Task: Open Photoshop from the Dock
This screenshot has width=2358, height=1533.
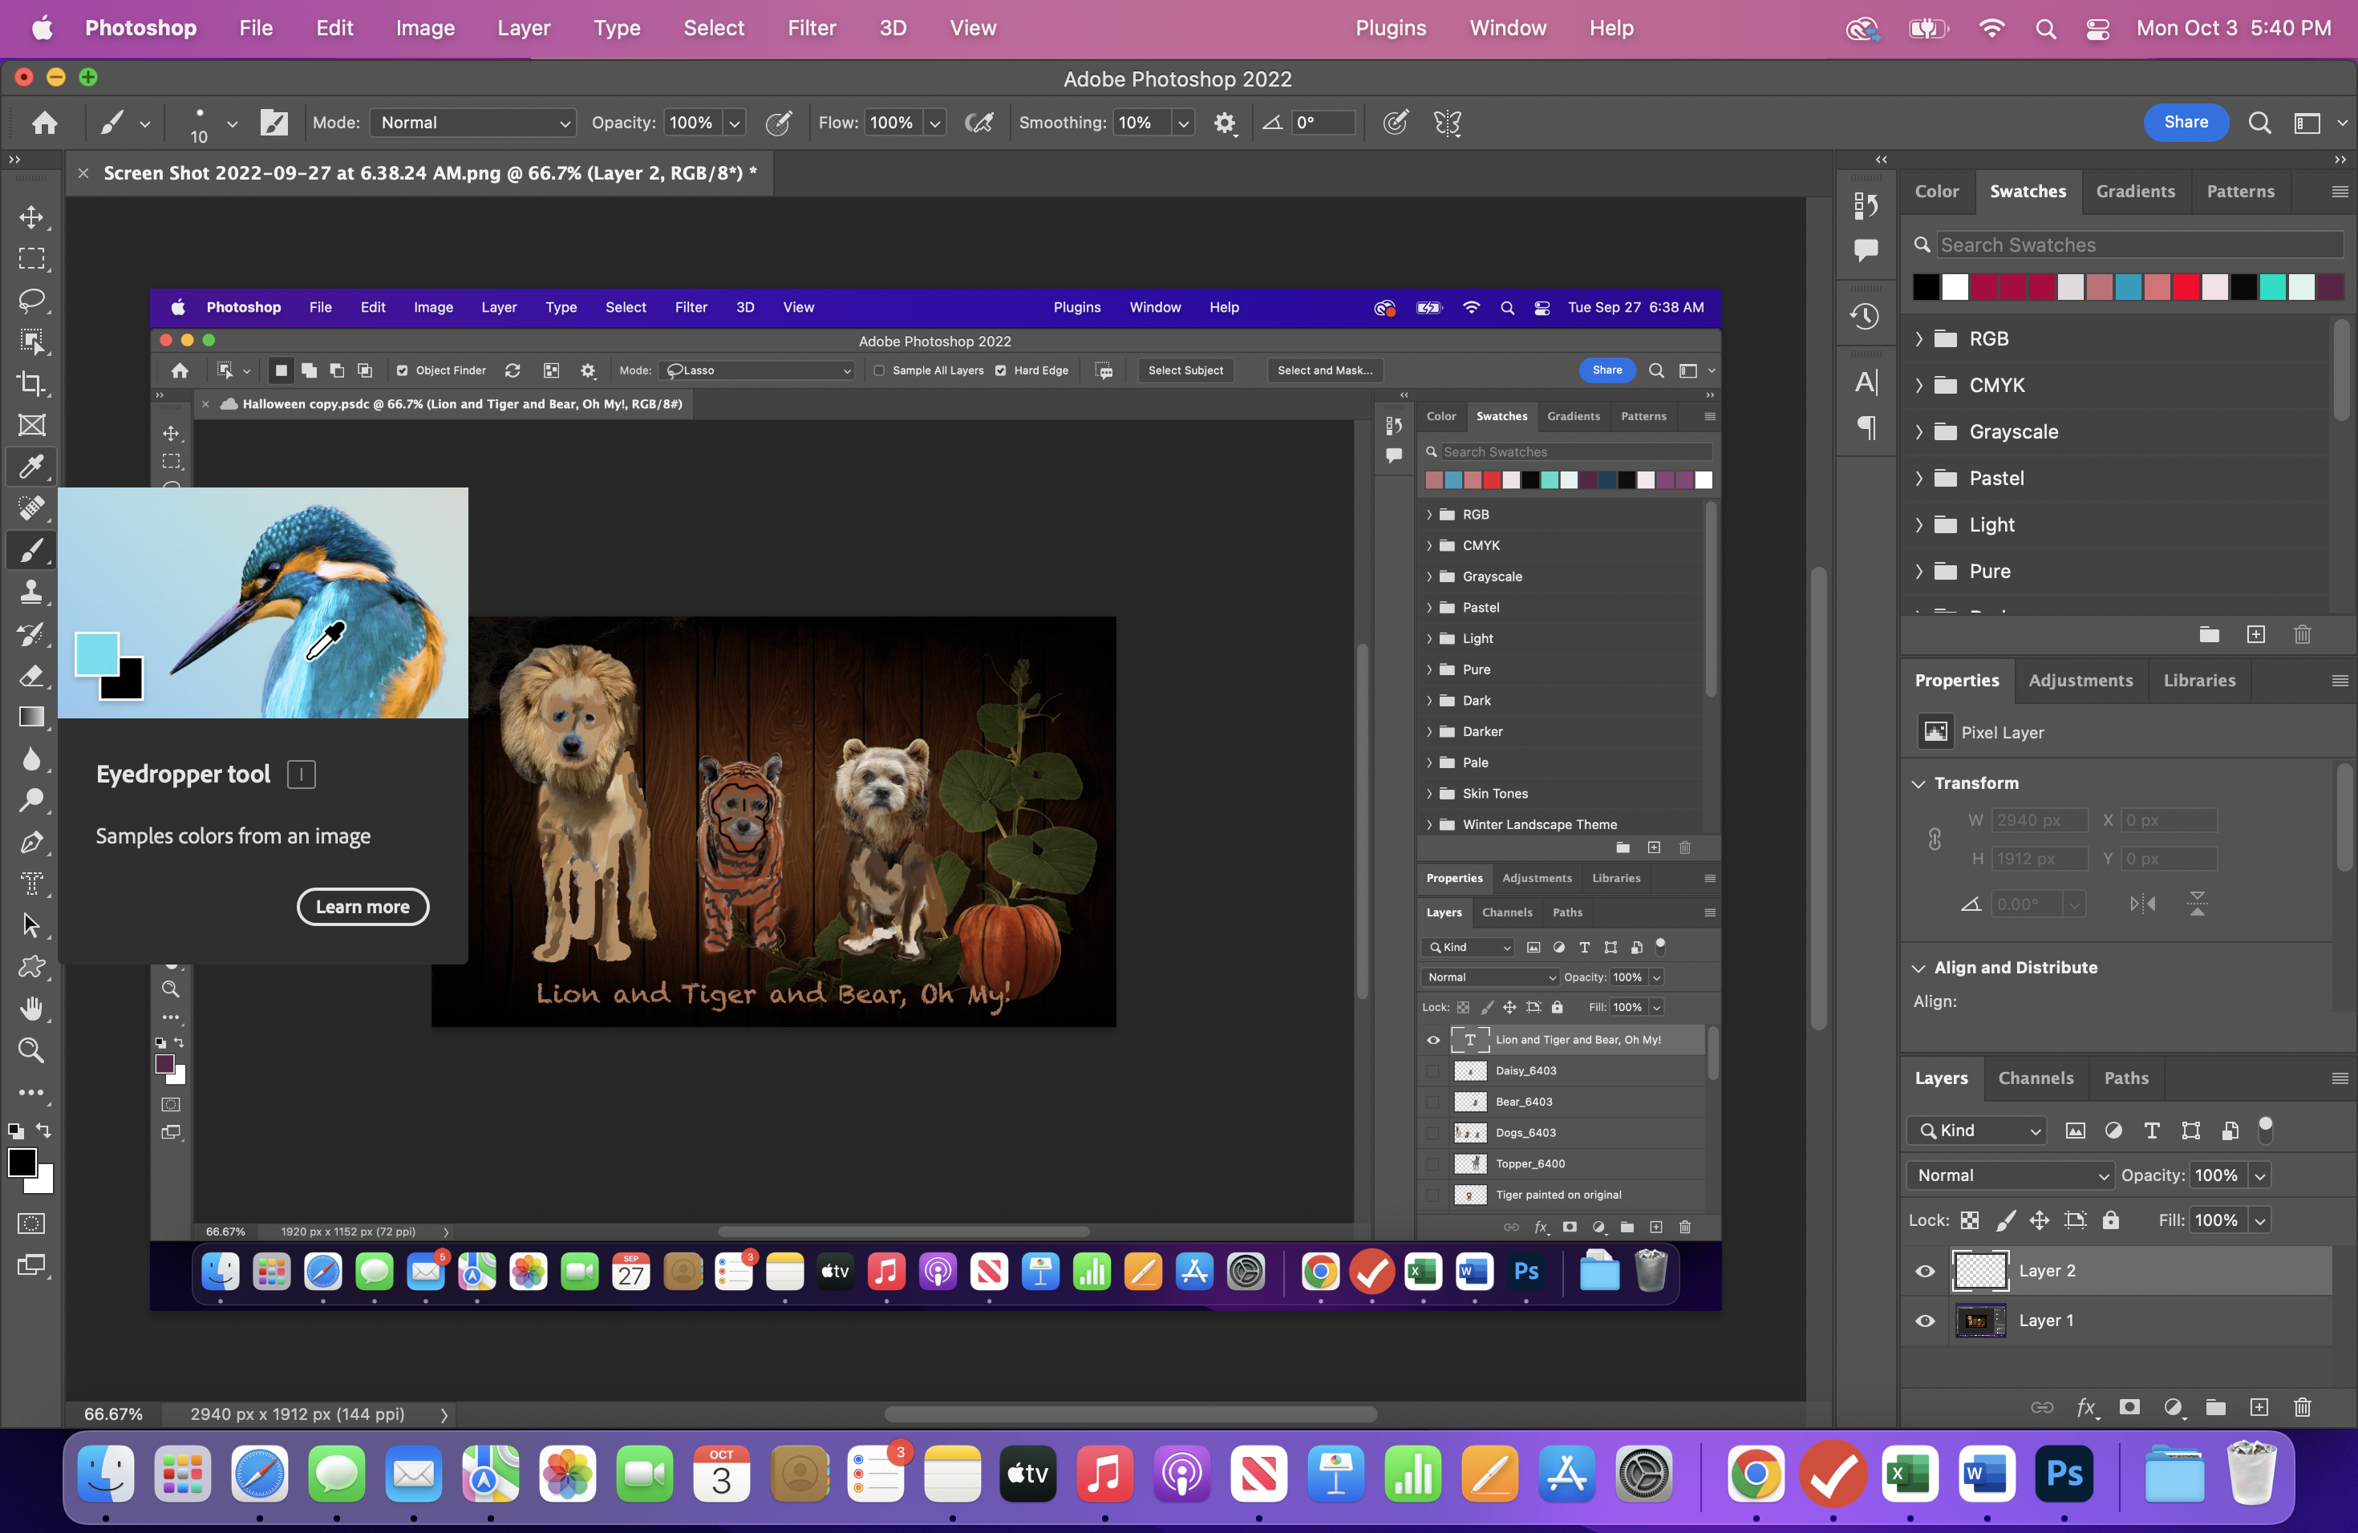Action: coord(2066,1474)
